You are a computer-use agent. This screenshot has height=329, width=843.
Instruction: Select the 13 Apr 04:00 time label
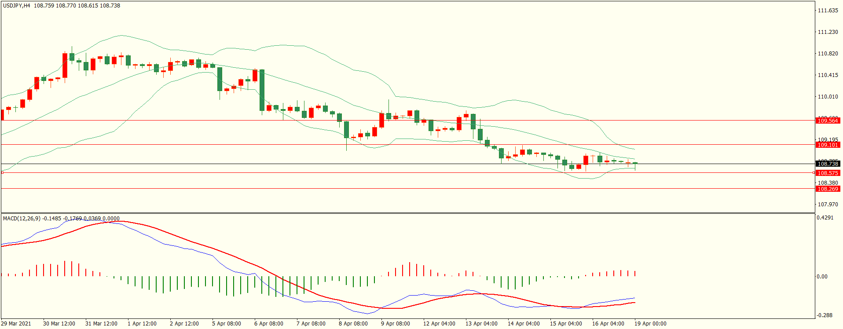(481, 324)
